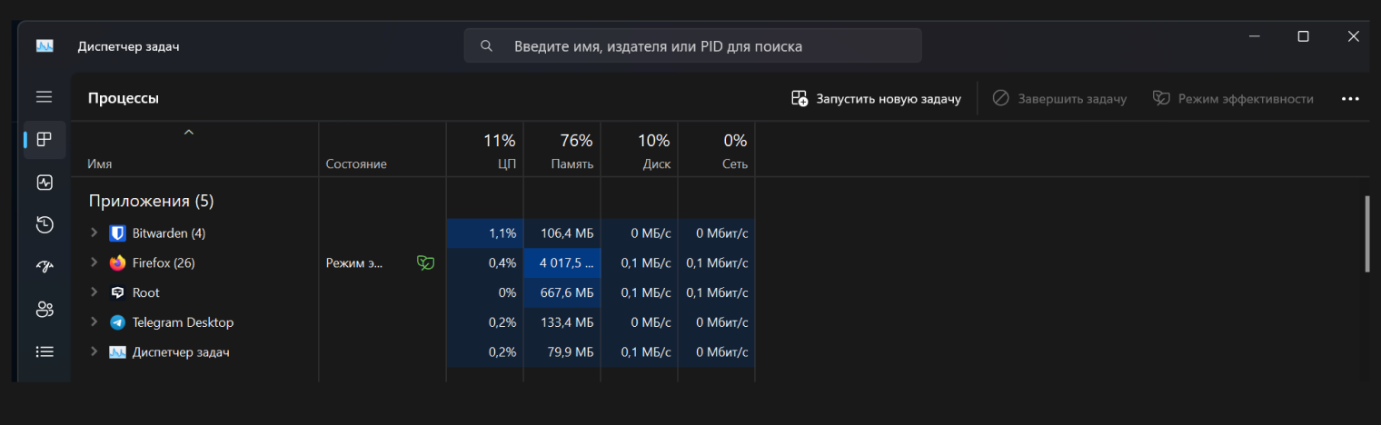Click the vertical scrollbar of process list
This screenshot has width=1381, height=425.
1366,234
